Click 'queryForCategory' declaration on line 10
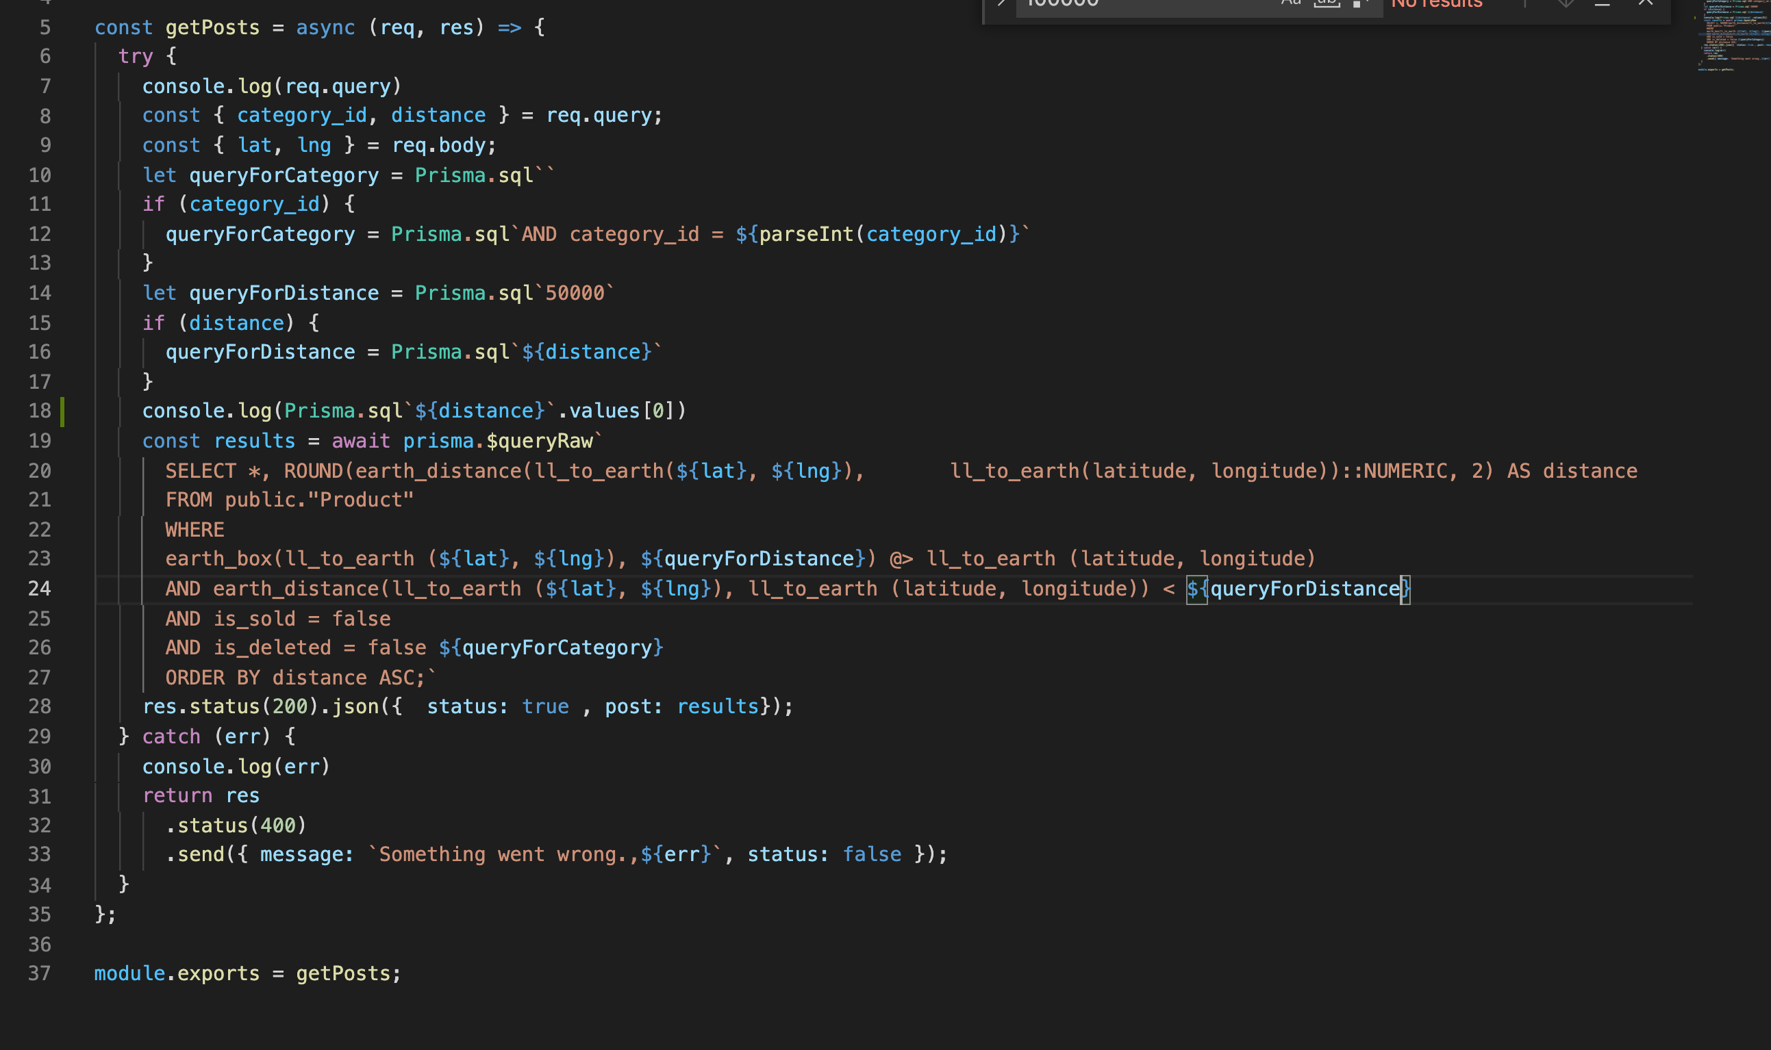The image size is (1771, 1050). pyautogui.click(x=284, y=175)
